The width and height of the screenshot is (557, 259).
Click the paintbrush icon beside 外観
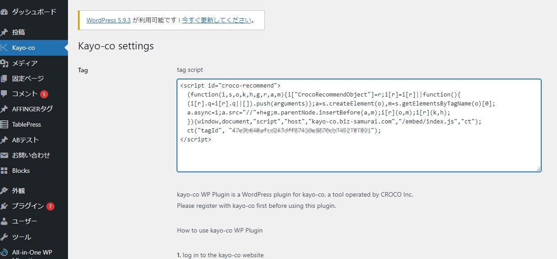[4, 191]
